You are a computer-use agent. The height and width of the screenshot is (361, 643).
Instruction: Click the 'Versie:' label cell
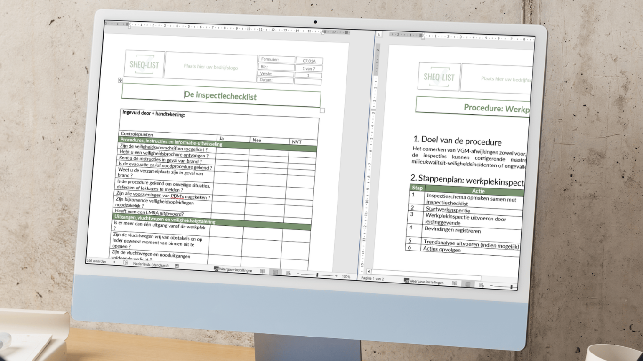(276, 74)
